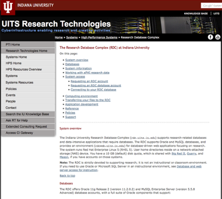Open the UITS top navigation link

[217, 13]
